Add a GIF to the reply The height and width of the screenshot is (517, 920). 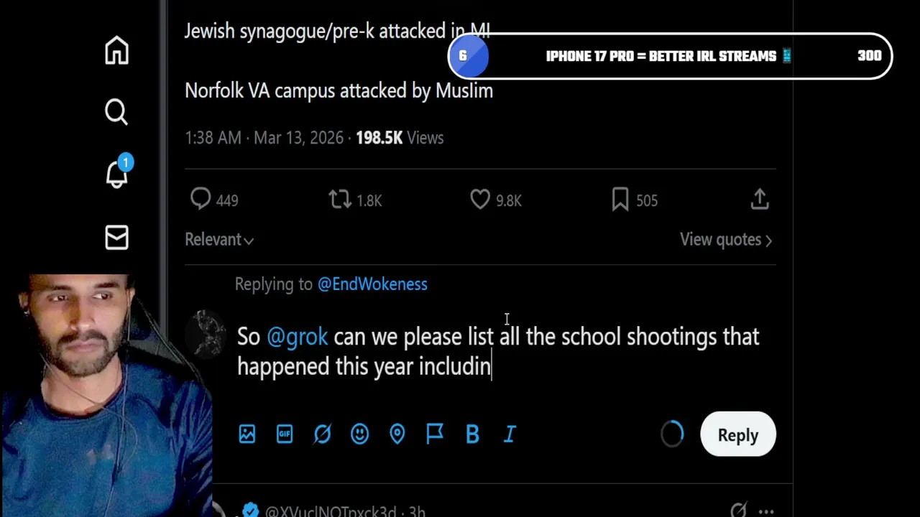(285, 434)
